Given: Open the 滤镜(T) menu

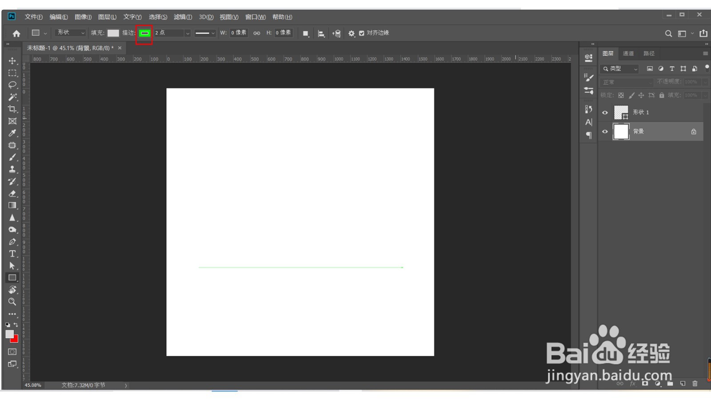Looking at the screenshot, I should (183, 17).
